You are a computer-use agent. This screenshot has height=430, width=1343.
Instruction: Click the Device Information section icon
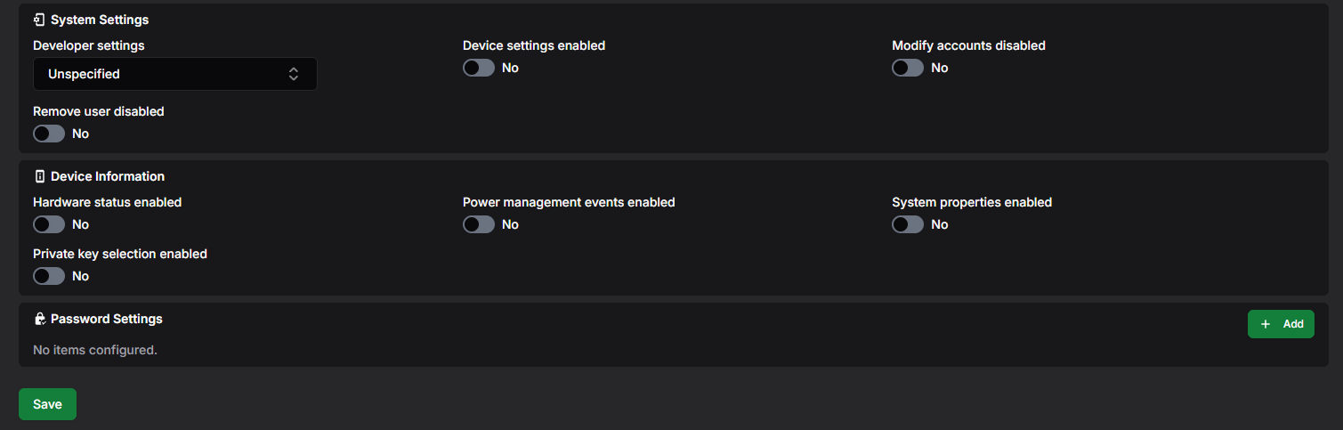tap(39, 176)
